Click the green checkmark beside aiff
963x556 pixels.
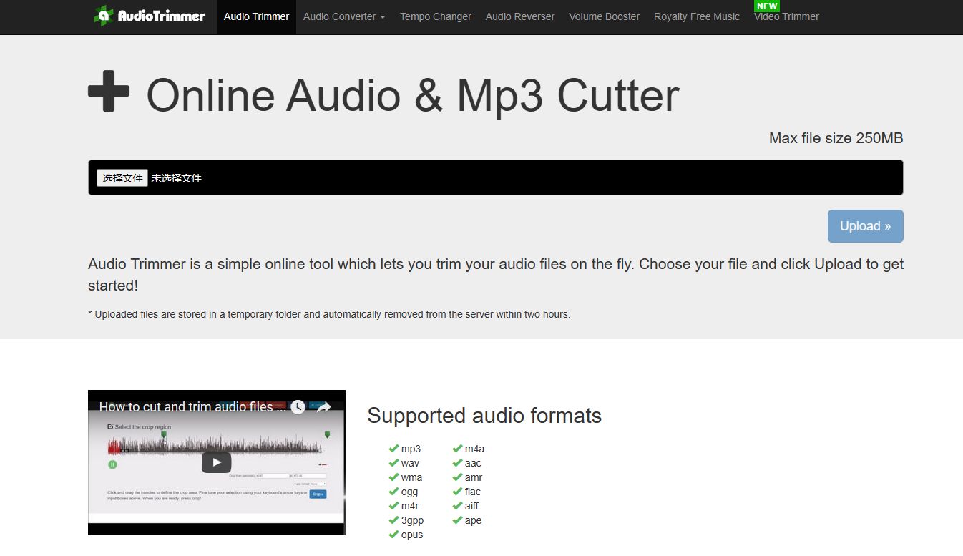(457, 506)
